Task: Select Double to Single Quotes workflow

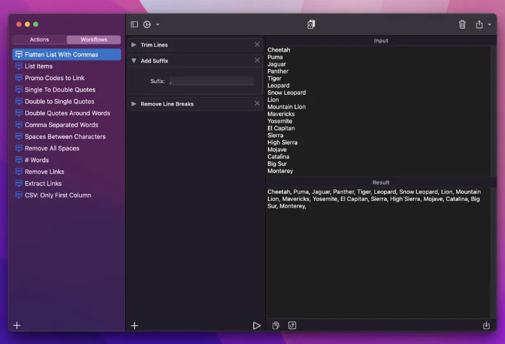Action: [67, 101]
